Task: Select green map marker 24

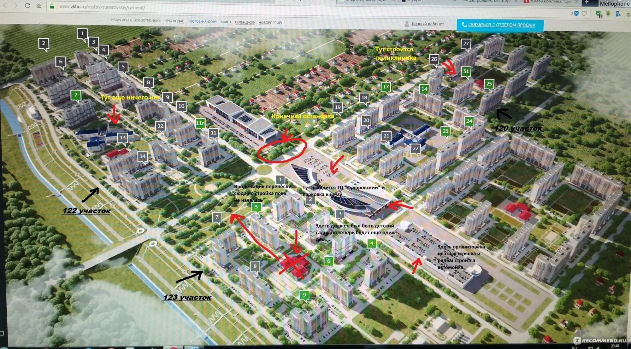Action: 469,122
